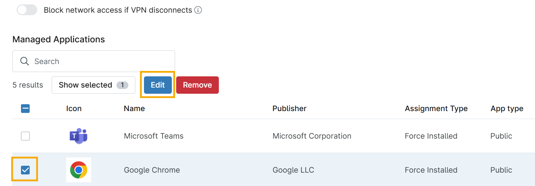Toggle Block network access if VPN disconnects
Viewport: 535px width, 186px height.
[27, 10]
